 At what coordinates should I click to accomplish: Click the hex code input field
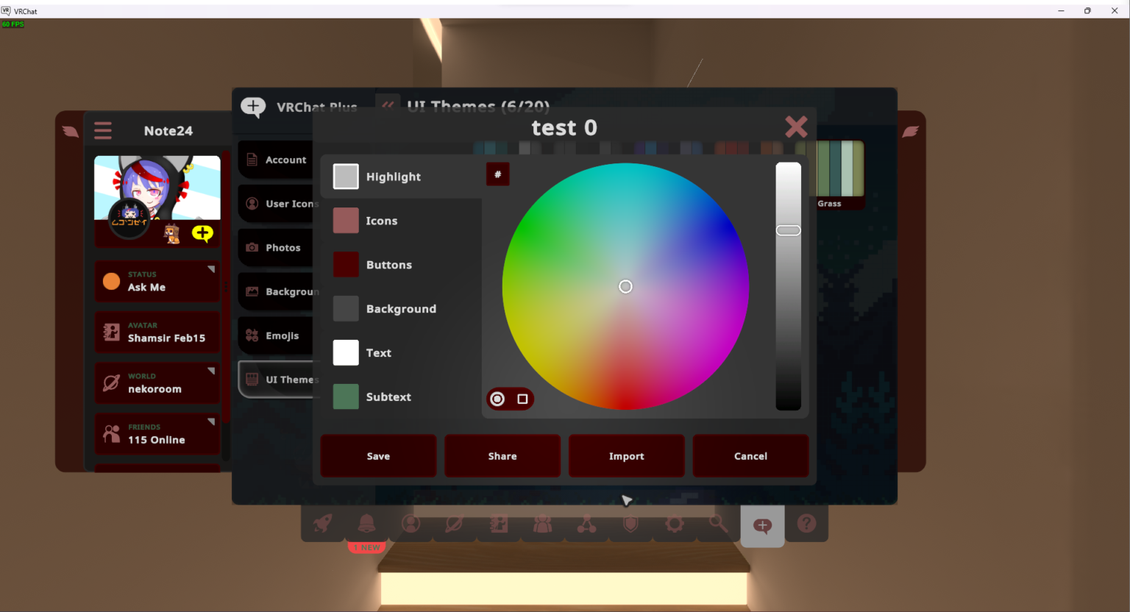(497, 174)
